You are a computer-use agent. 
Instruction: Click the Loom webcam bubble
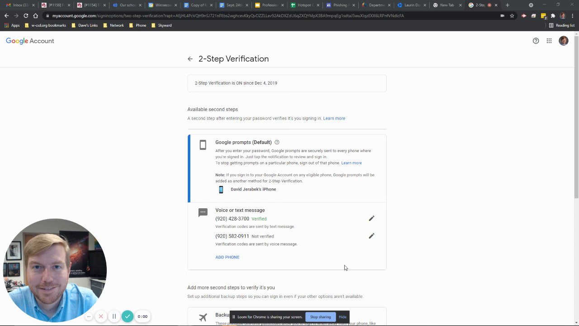[55, 270]
